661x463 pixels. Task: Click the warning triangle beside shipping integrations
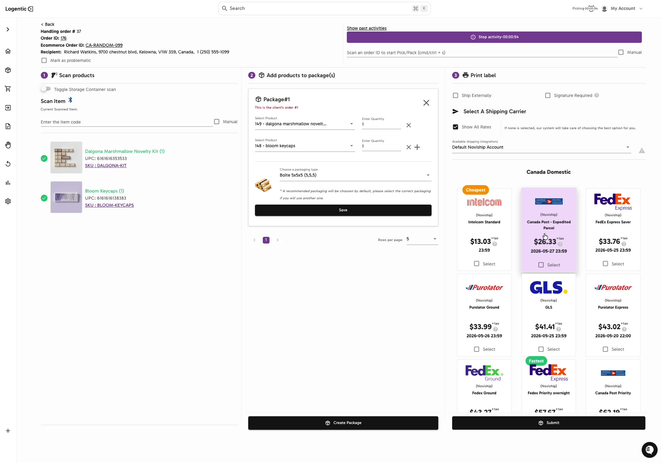642,151
